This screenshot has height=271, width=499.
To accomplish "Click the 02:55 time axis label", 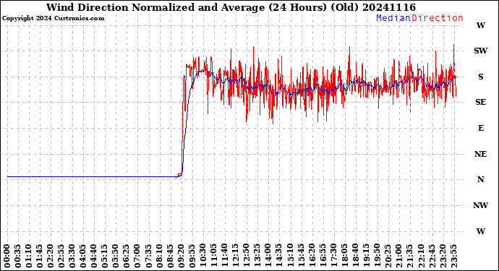I will click(61, 256).
